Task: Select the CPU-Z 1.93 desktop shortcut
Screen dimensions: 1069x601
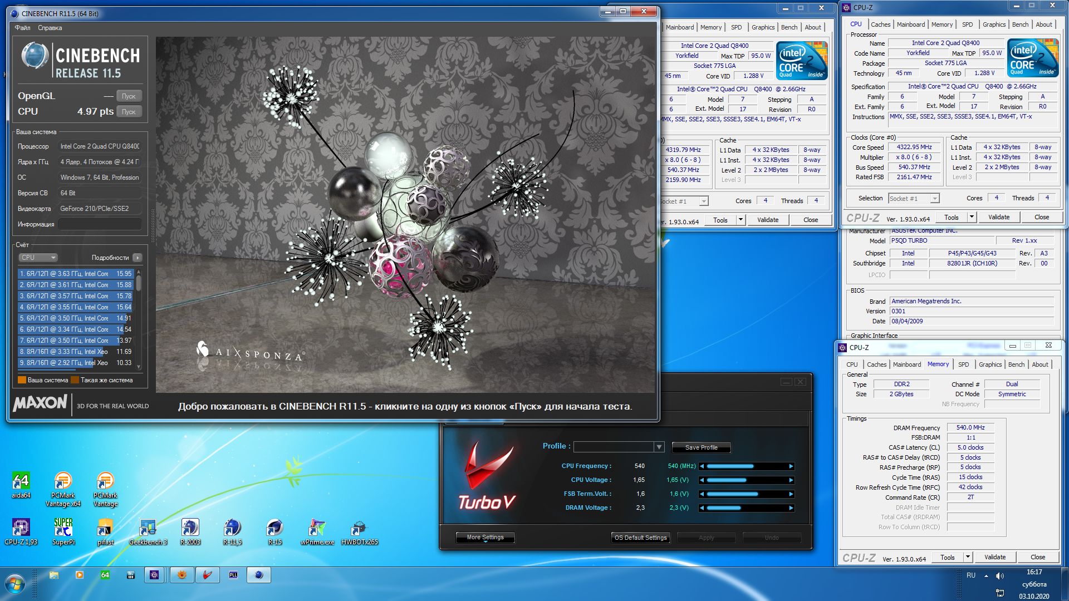Action: (x=21, y=531)
